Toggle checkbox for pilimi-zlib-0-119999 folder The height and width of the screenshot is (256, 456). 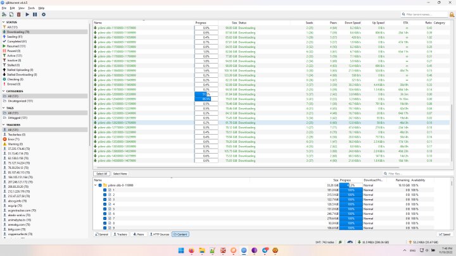pyautogui.click(x=100, y=185)
